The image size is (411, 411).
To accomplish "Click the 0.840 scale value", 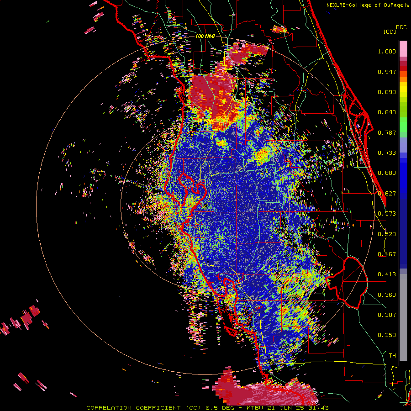I will point(387,112).
